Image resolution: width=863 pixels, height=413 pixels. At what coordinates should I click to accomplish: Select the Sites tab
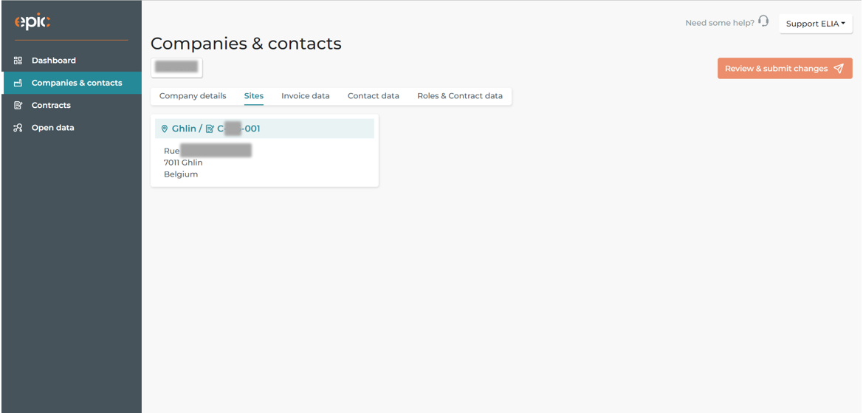(x=254, y=96)
